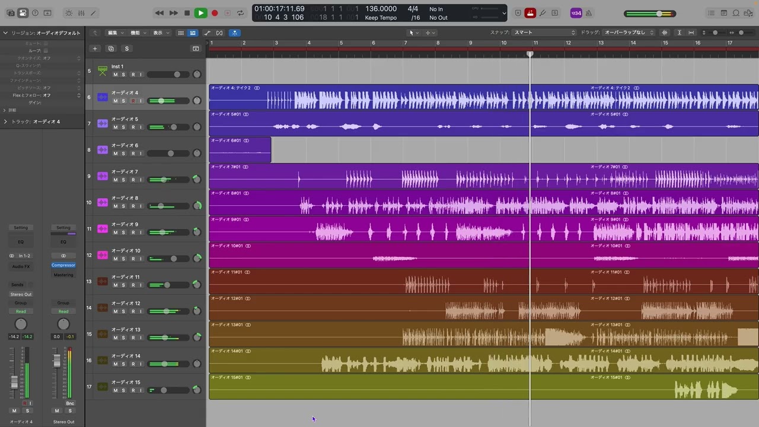The width and height of the screenshot is (759, 427).
Task: Toggle input monitoring on オーディオ 9 track
Action: point(141,232)
